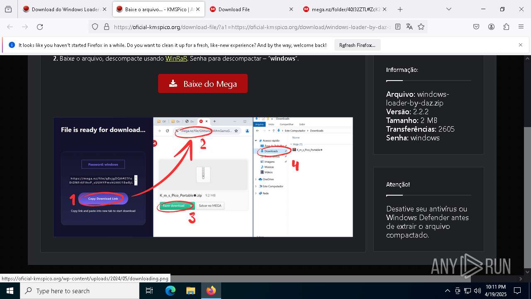The height and width of the screenshot is (299, 531).
Task: Click the Tamanho 2 MB text
Action: point(412,120)
